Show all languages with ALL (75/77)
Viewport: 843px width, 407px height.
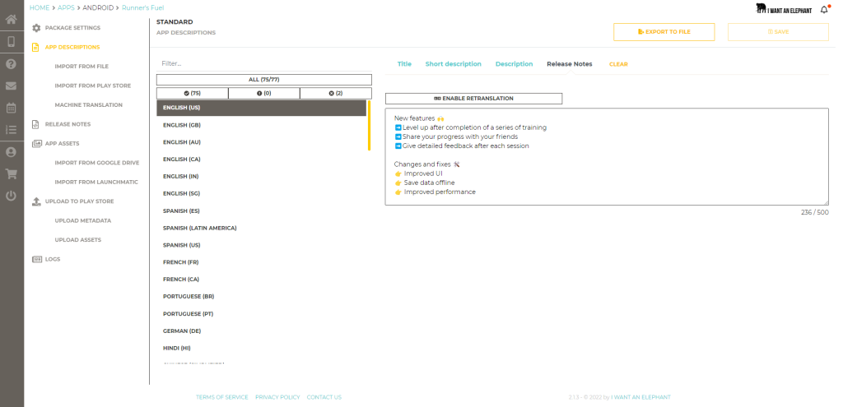[x=264, y=80]
